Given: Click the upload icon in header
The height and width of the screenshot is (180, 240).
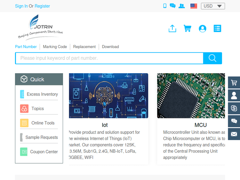Looking at the screenshot, I should (172, 28).
